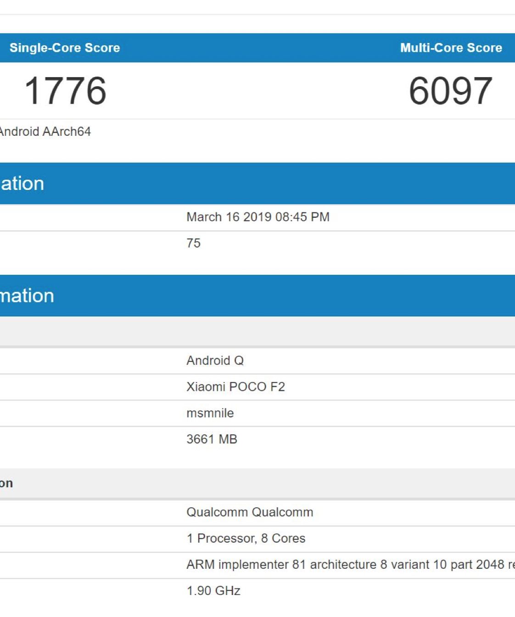Click the Android Q operating system value
The height and width of the screenshot is (617, 515).
(215, 361)
